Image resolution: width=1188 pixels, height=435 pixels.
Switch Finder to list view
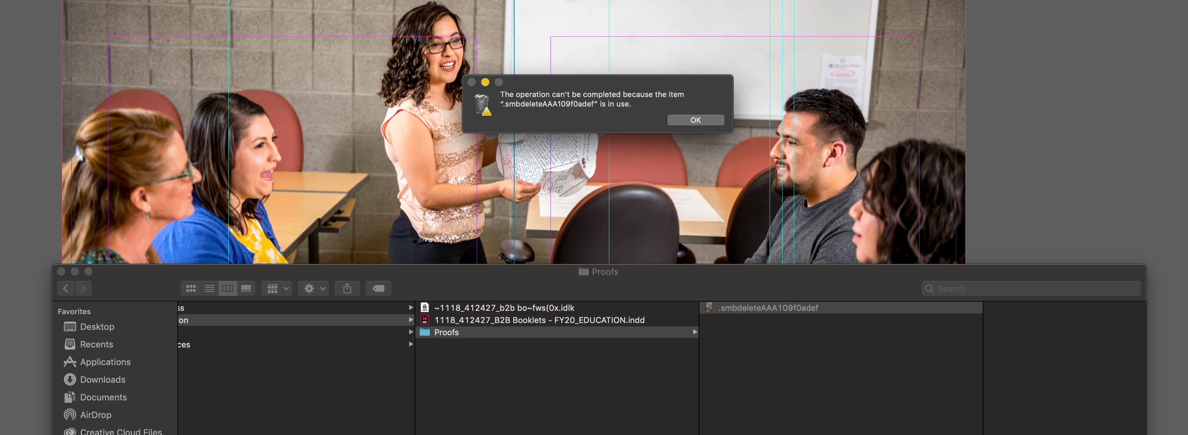point(209,289)
